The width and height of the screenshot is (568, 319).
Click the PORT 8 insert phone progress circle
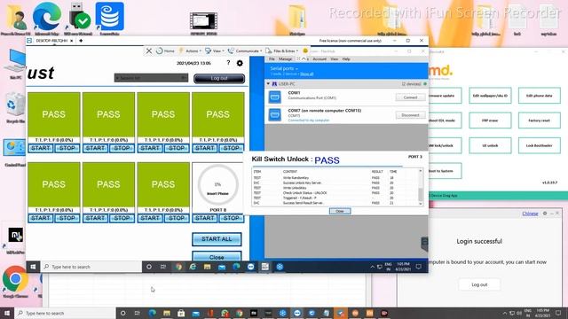click(217, 185)
